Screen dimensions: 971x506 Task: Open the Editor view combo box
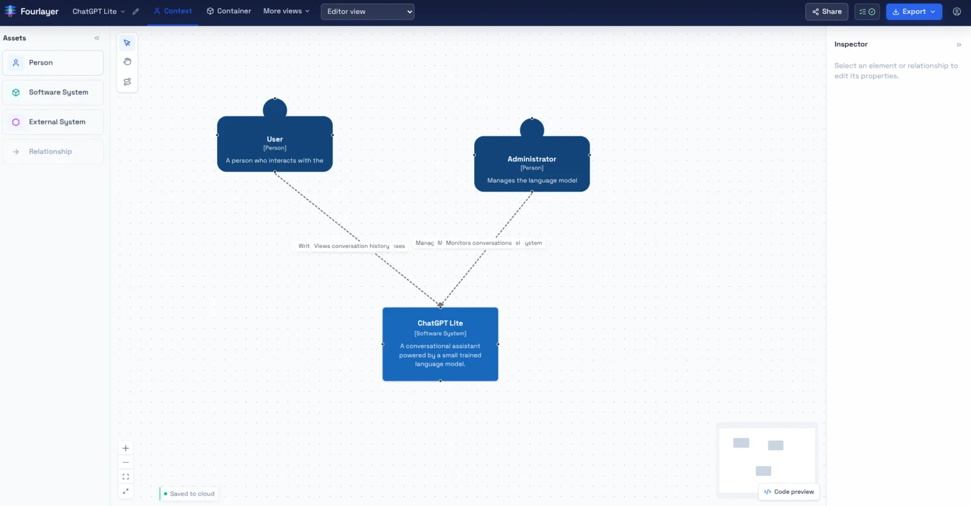(x=367, y=11)
